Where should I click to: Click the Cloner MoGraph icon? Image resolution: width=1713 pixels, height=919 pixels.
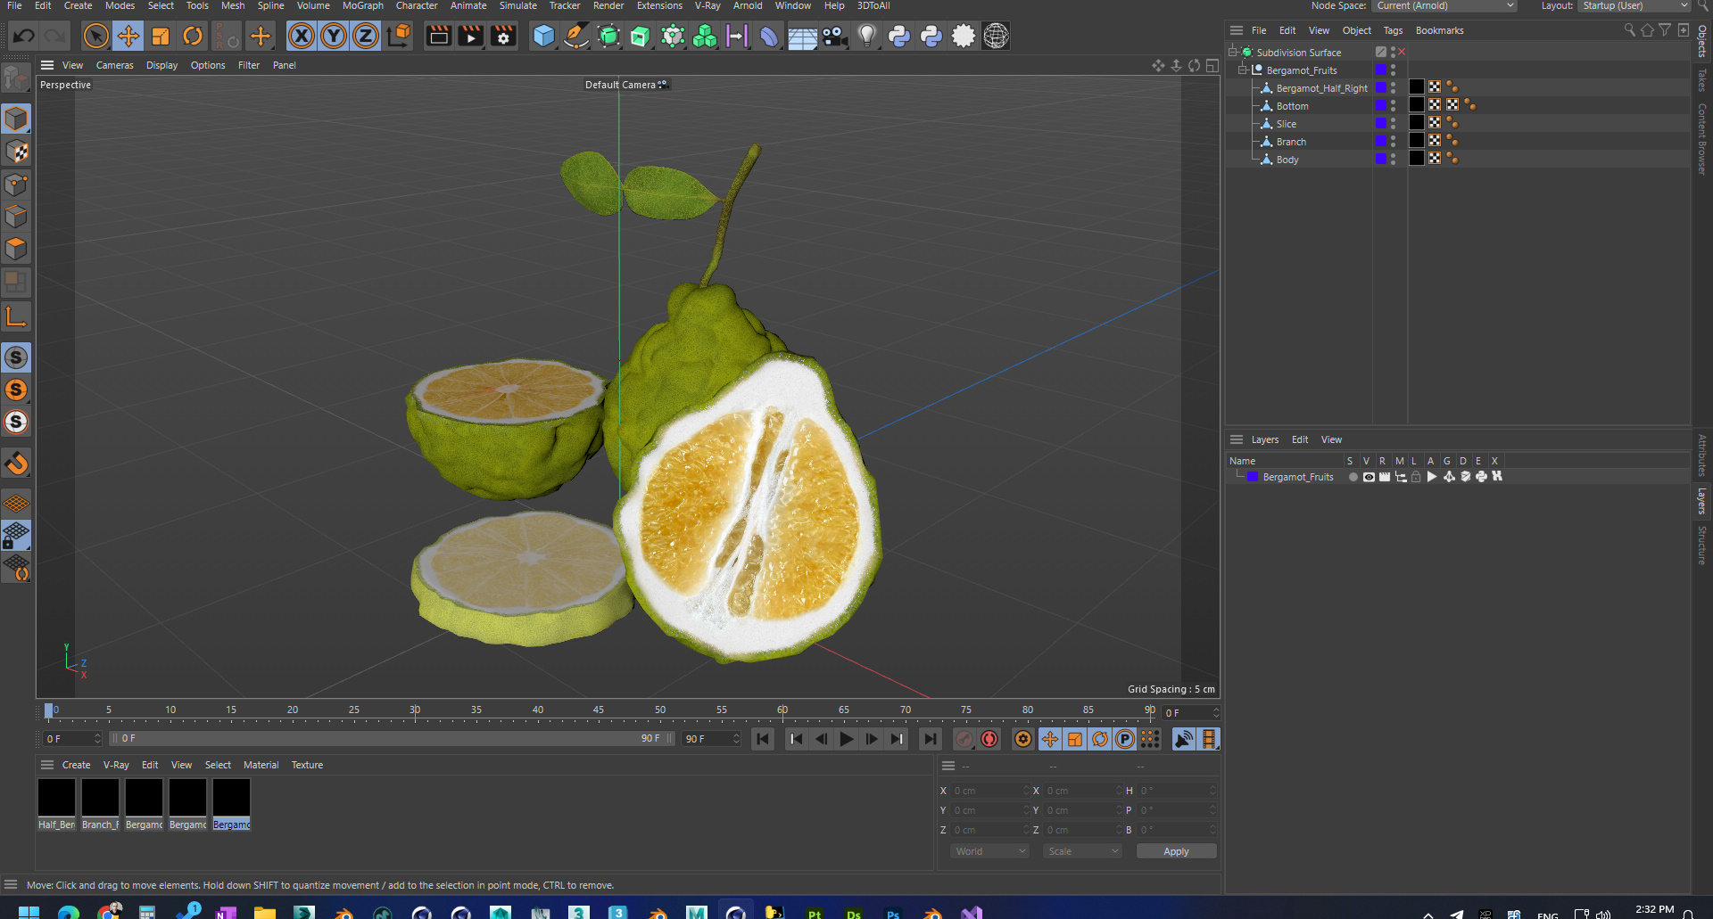(x=705, y=37)
